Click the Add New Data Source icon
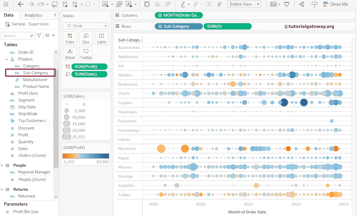The width and height of the screenshot is (357, 216). click(65, 5)
